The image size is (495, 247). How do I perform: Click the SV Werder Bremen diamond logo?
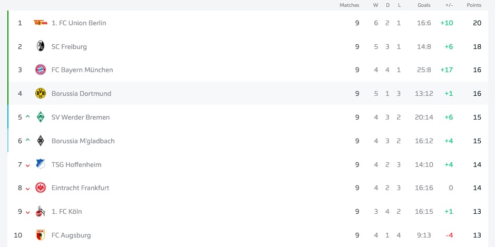click(40, 117)
